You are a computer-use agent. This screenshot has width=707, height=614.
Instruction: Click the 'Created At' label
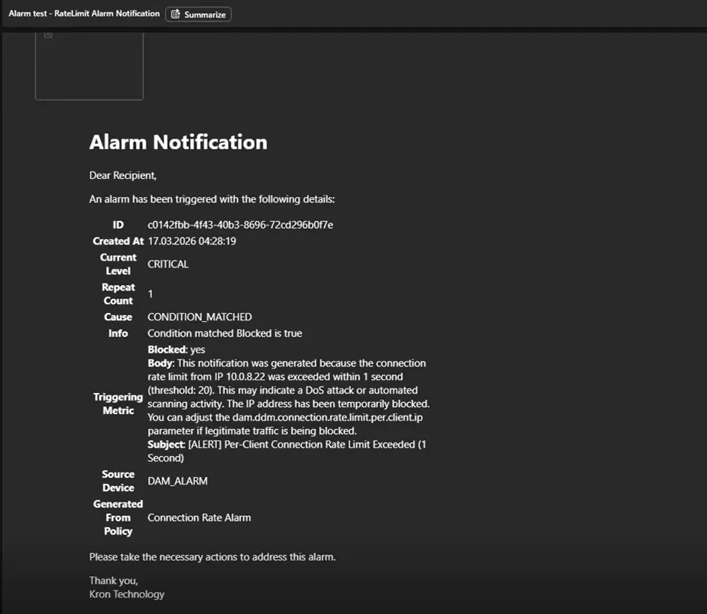[118, 241]
